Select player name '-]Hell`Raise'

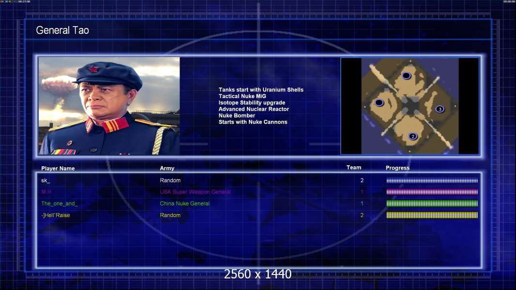(55, 215)
